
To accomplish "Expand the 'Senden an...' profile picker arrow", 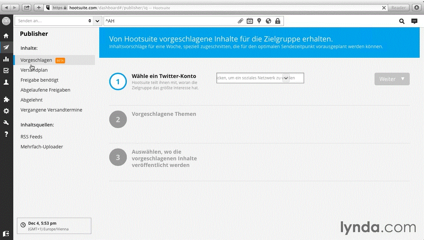I will 97,21.
